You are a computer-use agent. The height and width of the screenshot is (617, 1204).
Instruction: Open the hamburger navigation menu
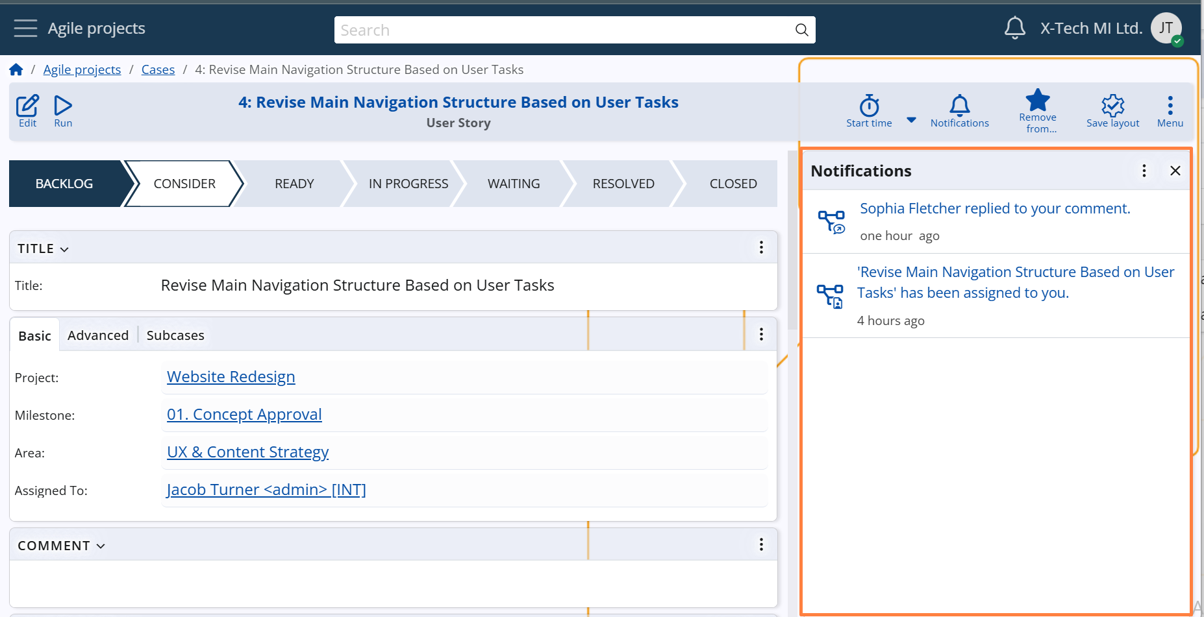click(x=25, y=29)
